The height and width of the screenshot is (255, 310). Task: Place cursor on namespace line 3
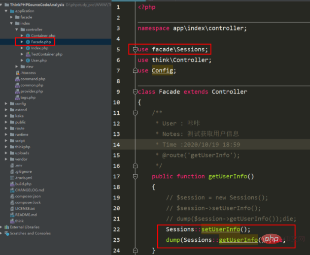coord(192,28)
